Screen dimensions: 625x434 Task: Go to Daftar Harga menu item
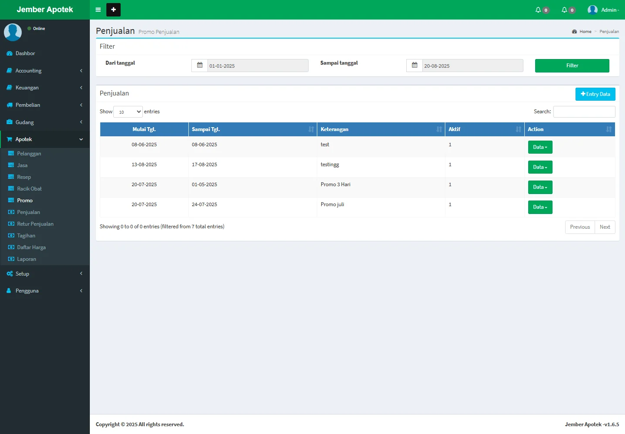[31, 247]
